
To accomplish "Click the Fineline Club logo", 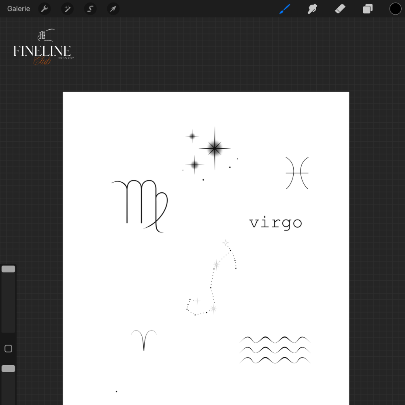I will click(42, 48).
